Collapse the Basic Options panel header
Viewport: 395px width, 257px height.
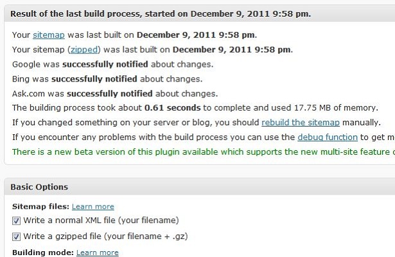click(200, 187)
